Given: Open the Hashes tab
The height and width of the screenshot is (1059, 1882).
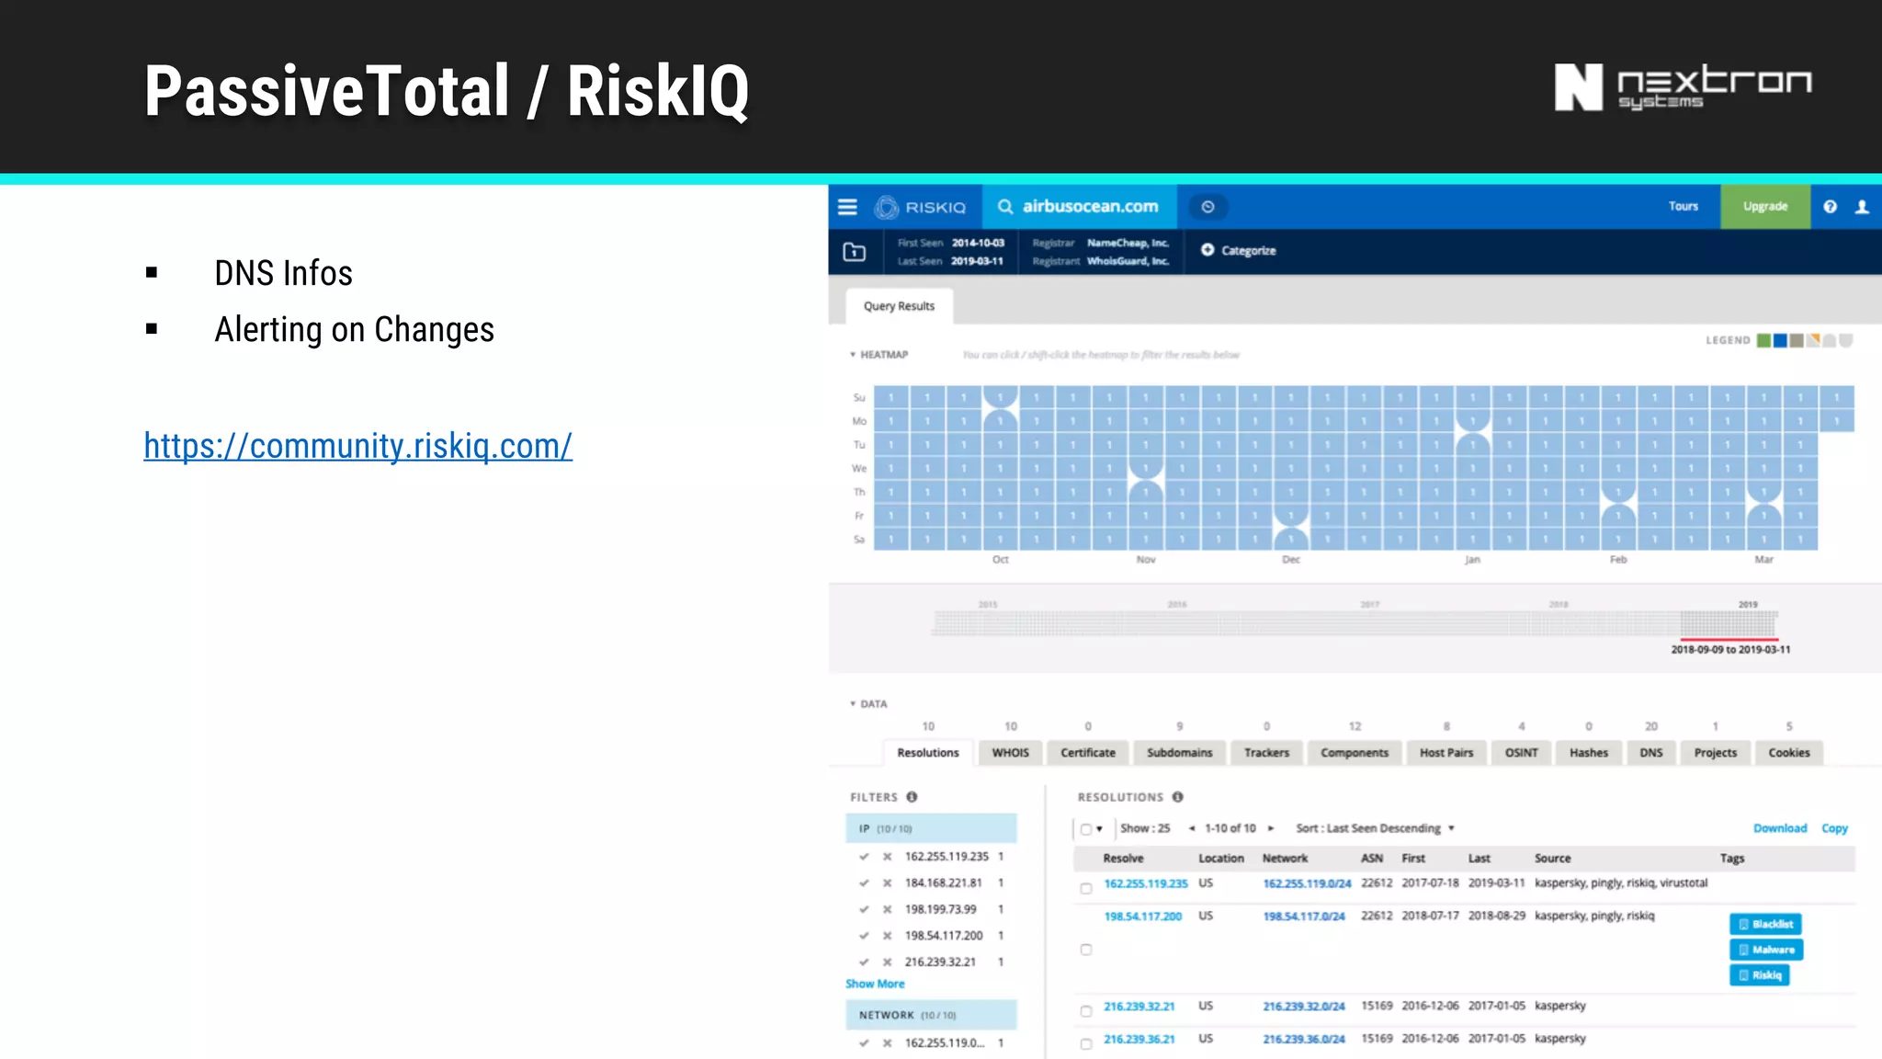Looking at the screenshot, I should tap(1589, 752).
